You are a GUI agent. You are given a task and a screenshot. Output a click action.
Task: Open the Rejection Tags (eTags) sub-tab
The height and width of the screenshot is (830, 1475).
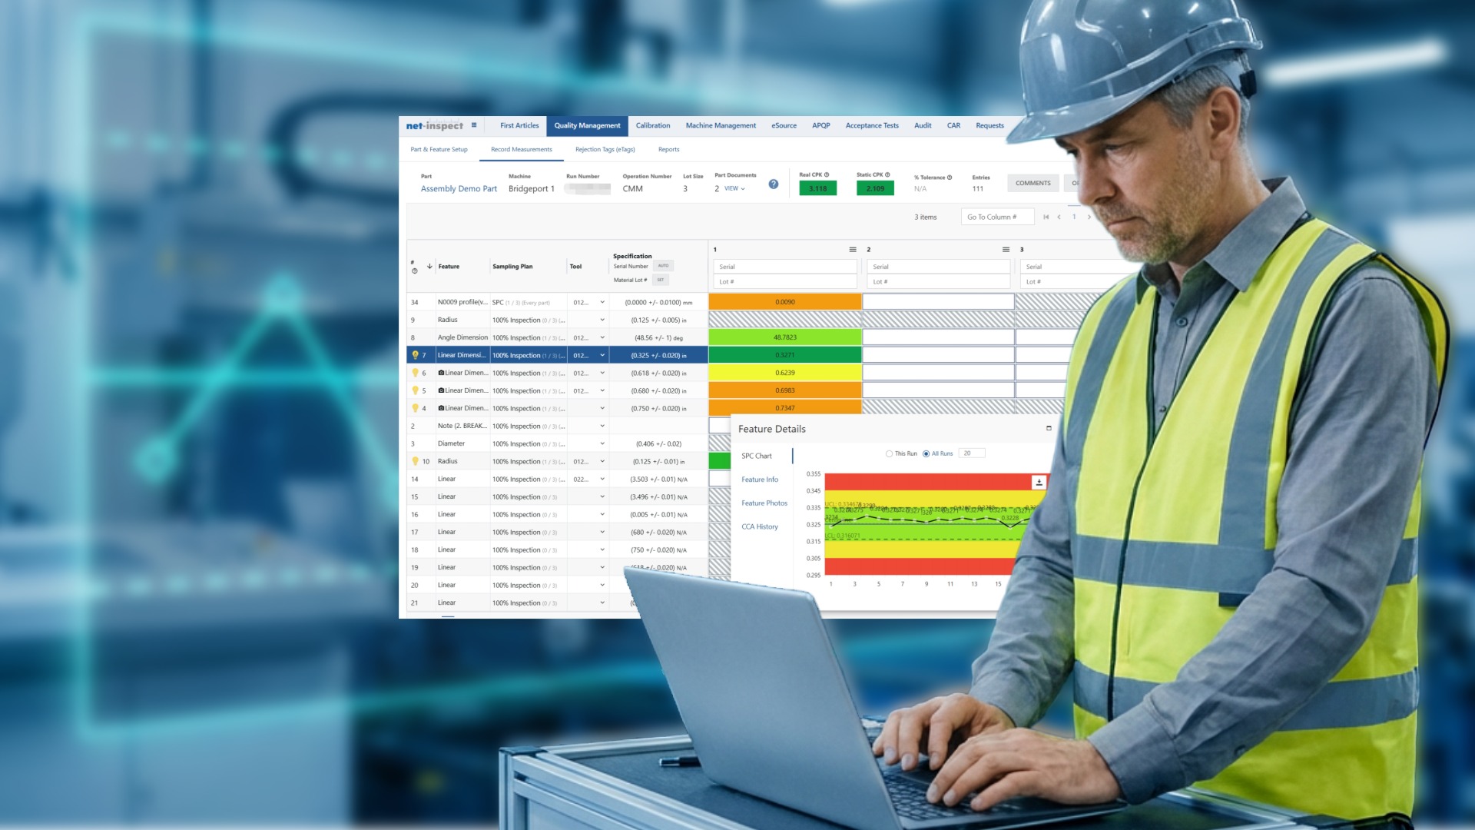pos(605,150)
